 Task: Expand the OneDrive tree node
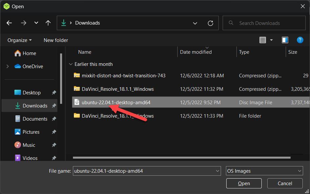click(8, 67)
